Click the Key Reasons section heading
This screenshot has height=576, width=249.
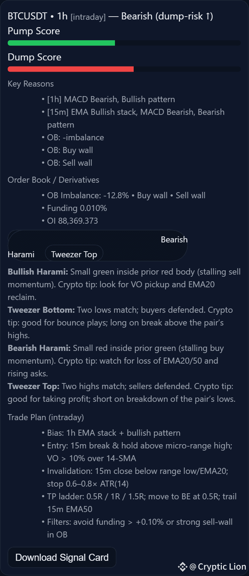(31, 84)
